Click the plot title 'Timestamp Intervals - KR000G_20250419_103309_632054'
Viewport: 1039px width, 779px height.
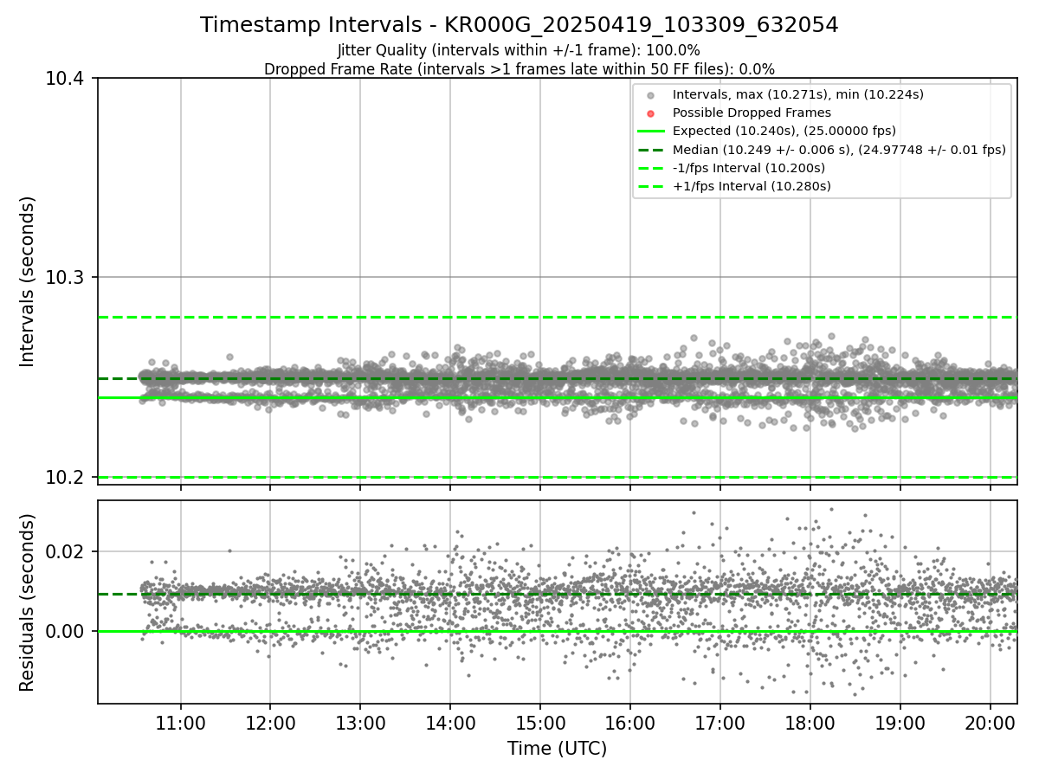tap(519, 25)
